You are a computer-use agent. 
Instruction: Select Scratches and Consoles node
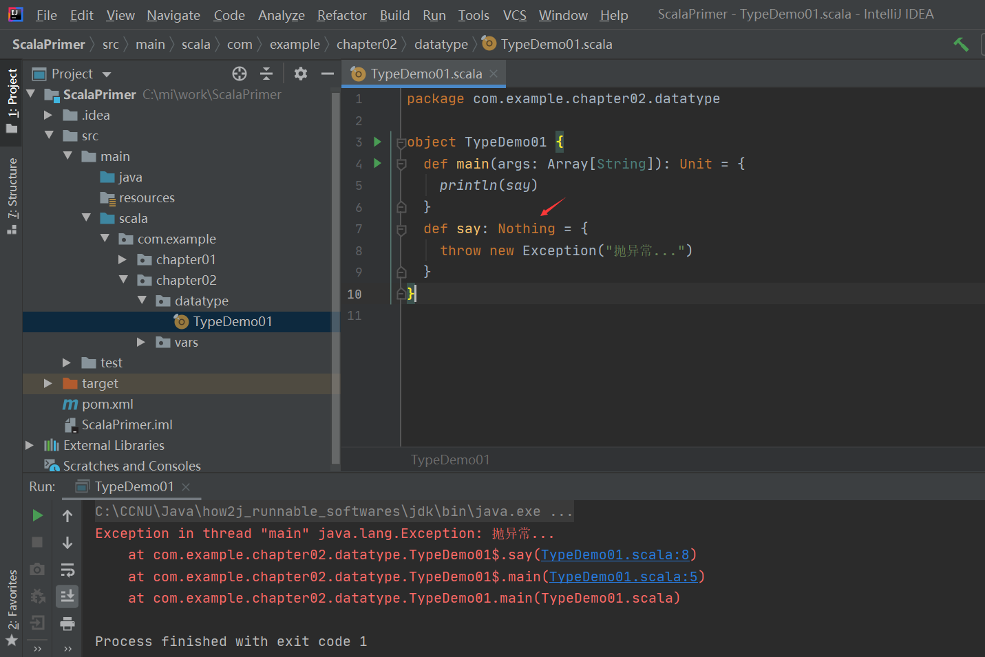[131, 466]
